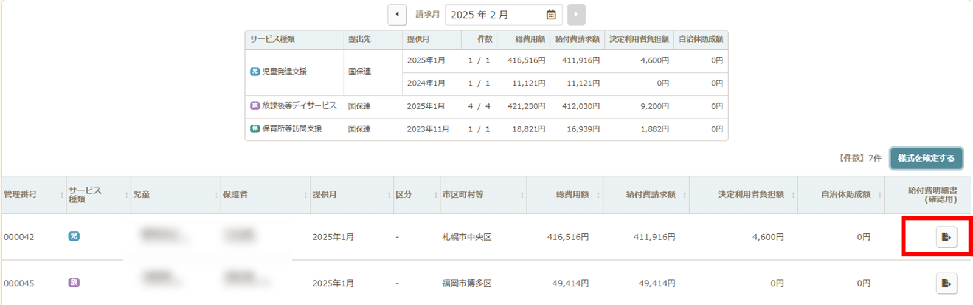Click the 児 service badge in row 000042
Image resolution: width=973 pixels, height=305 pixels.
point(74,236)
